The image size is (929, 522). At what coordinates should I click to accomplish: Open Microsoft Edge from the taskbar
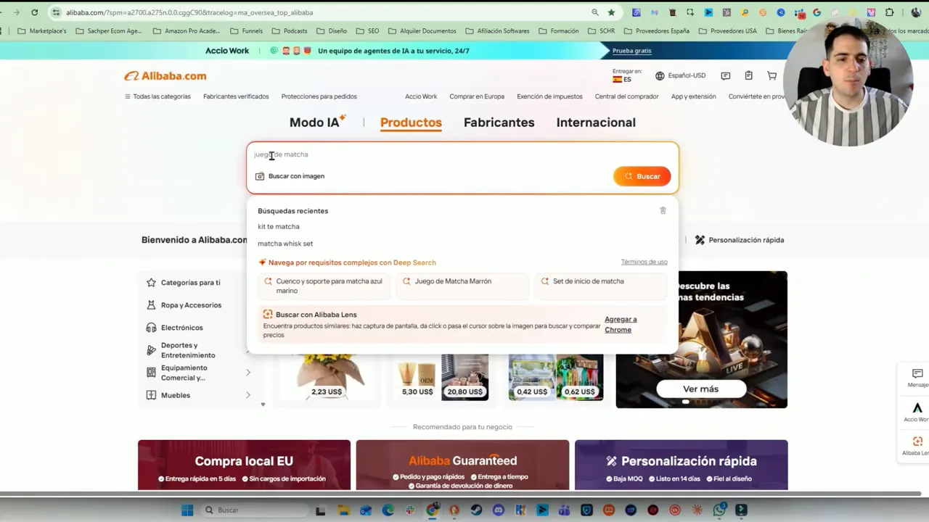pyautogui.click(x=388, y=510)
